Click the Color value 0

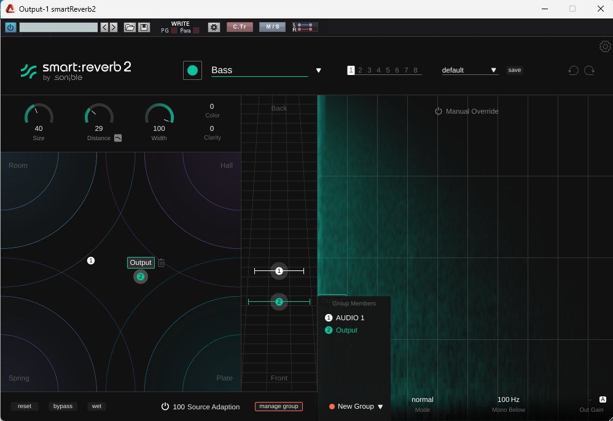click(x=212, y=106)
